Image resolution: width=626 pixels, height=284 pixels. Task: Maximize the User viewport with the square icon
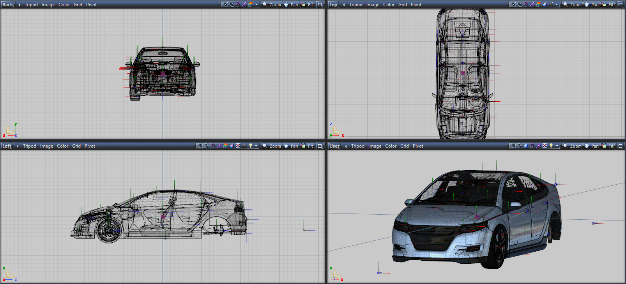click(x=620, y=146)
